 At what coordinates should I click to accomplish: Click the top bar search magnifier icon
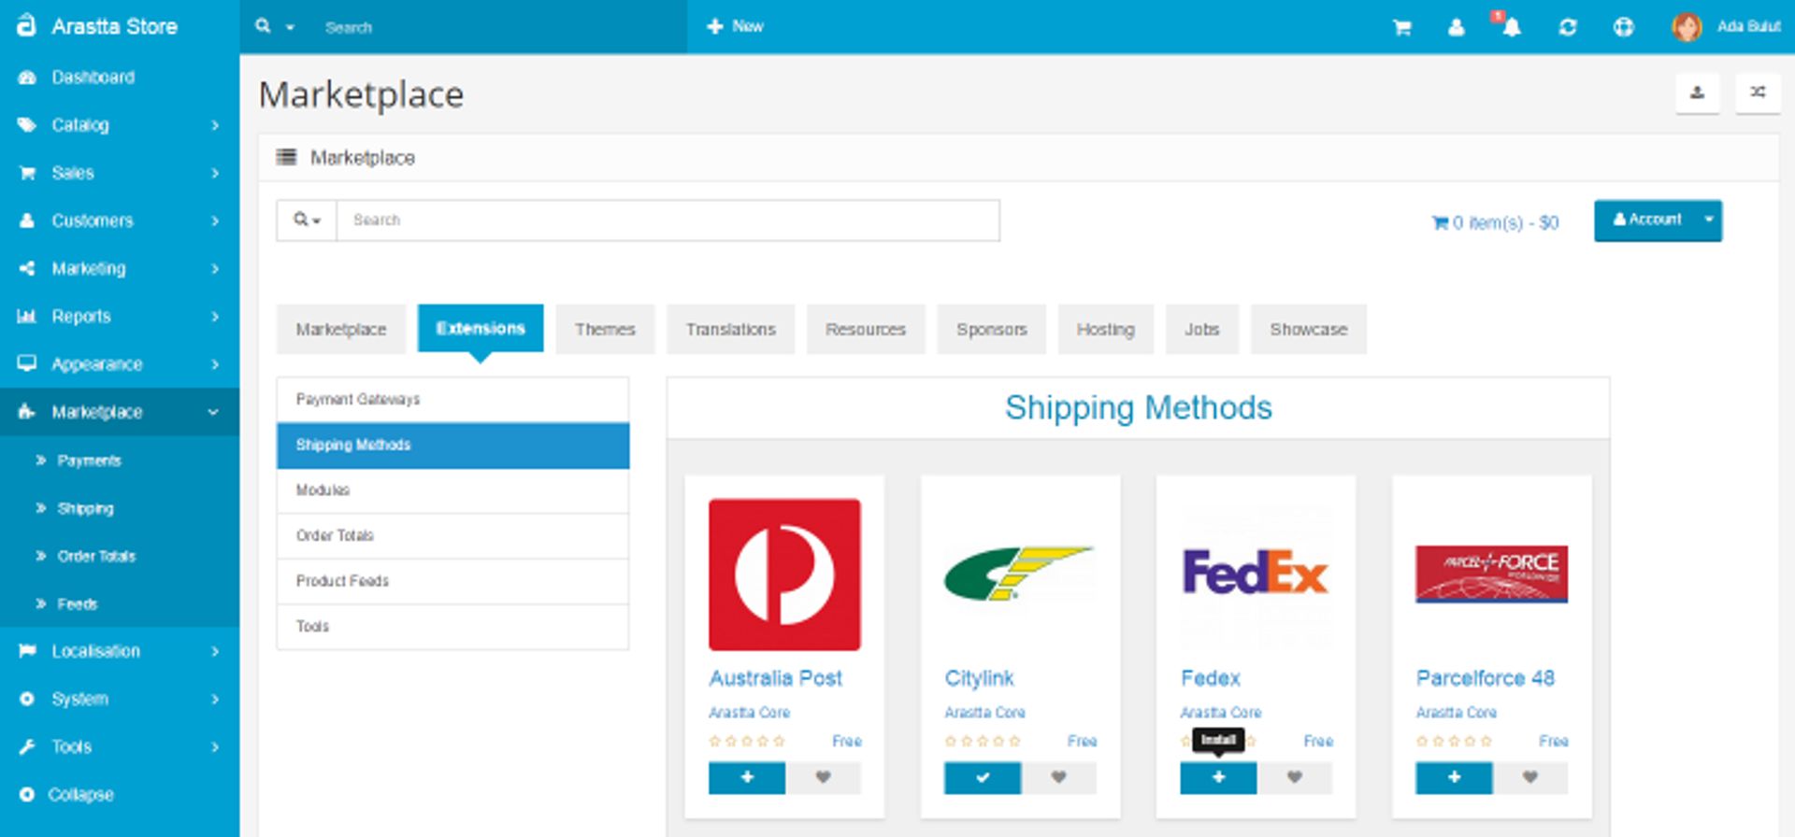point(264,26)
